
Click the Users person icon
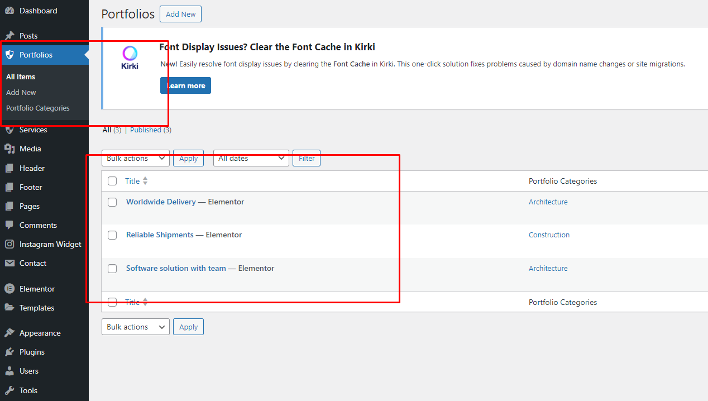click(x=9, y=371)
